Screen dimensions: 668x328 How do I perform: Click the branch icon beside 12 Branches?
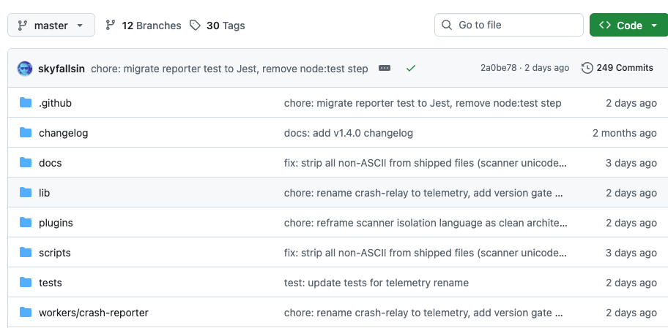click(x=111, y=25)
